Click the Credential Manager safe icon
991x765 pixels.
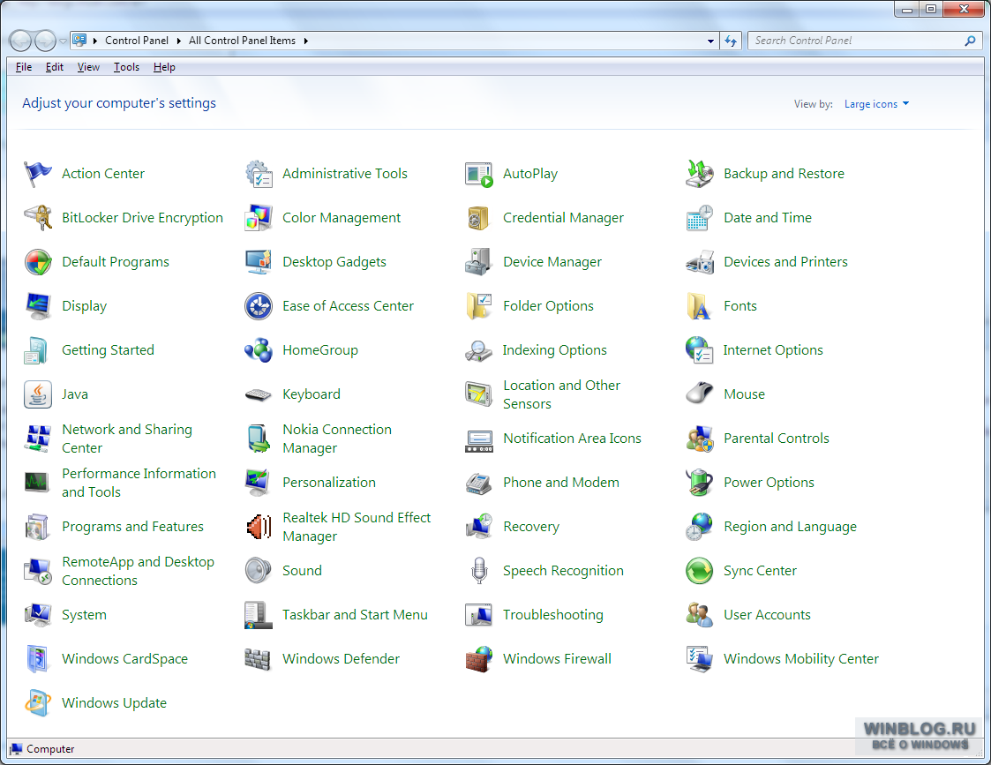click(x=478, y=218)
